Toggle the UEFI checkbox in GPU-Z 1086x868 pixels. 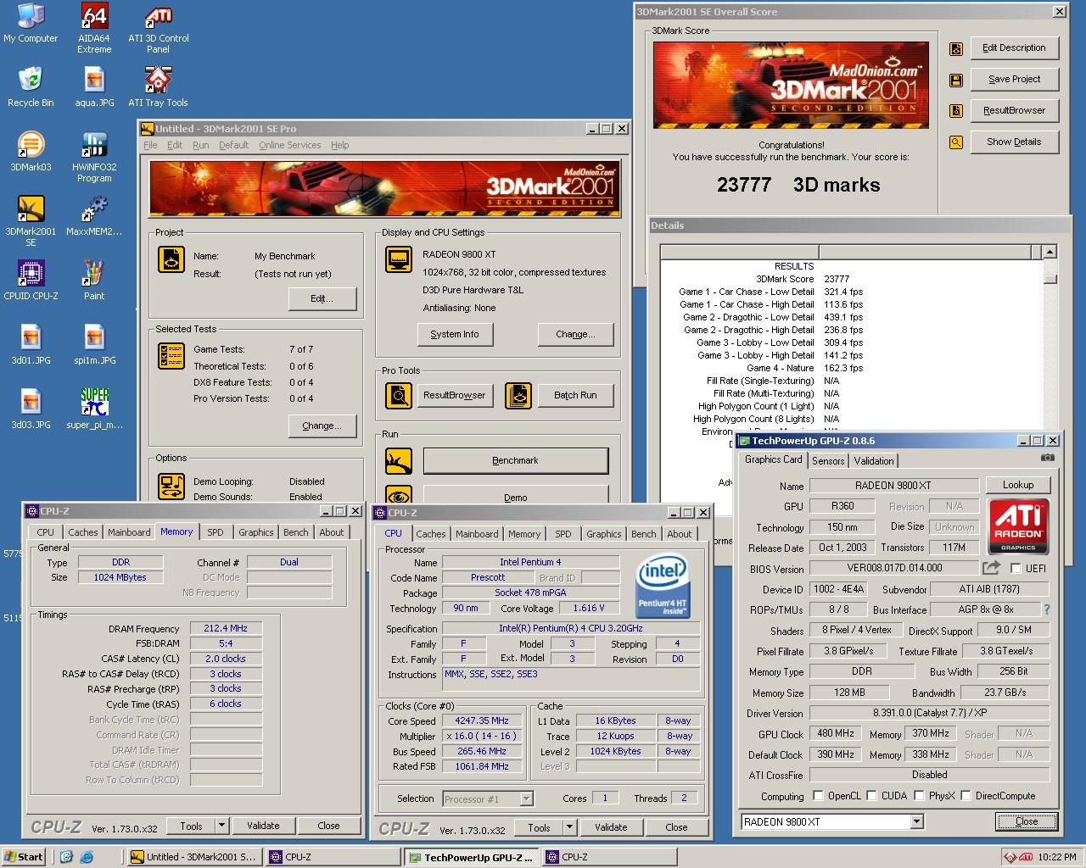(1016, 569)
